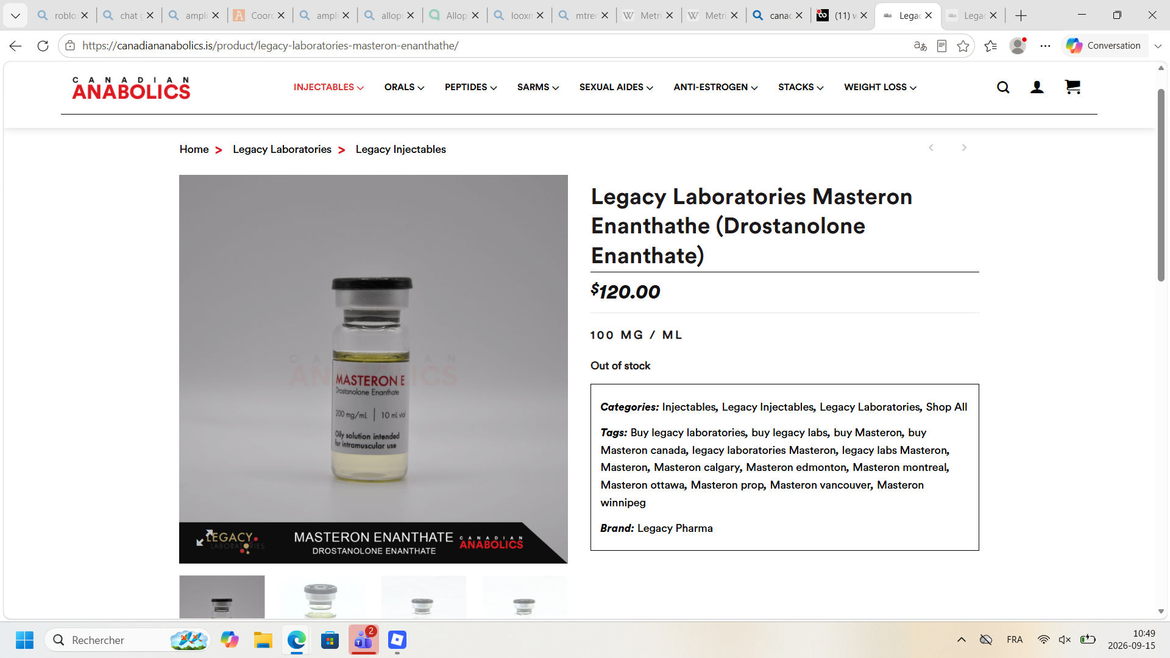Viewport: 1170px width, 658px height.
Task: View site information lock icon
Action: coord(70,46)
